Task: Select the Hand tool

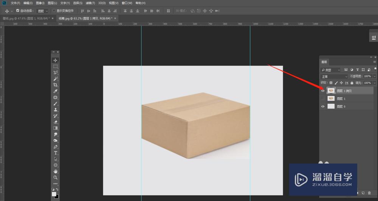Action: (x=56, y=171)
